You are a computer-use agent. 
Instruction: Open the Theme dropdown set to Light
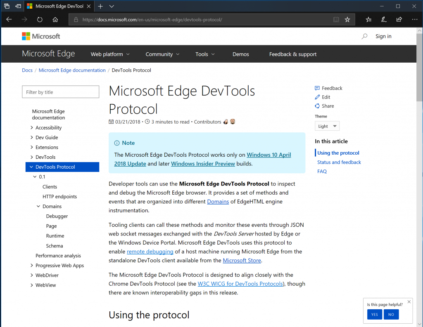[x=327, y=126]
